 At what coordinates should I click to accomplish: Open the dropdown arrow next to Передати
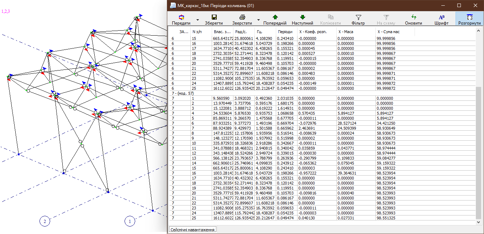pos(197,20)
